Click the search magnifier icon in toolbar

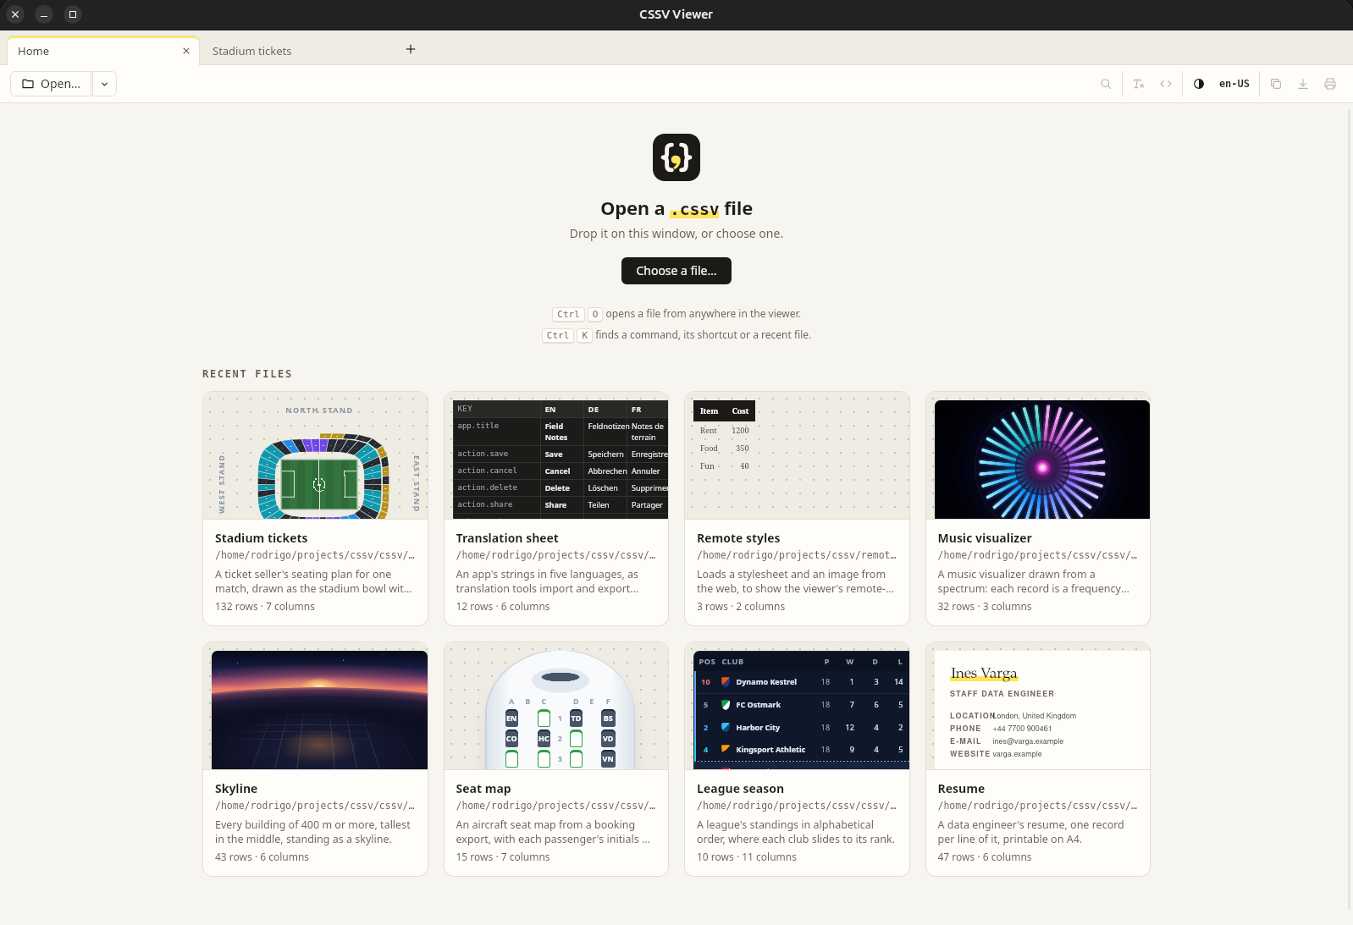tap(1106, 84)
